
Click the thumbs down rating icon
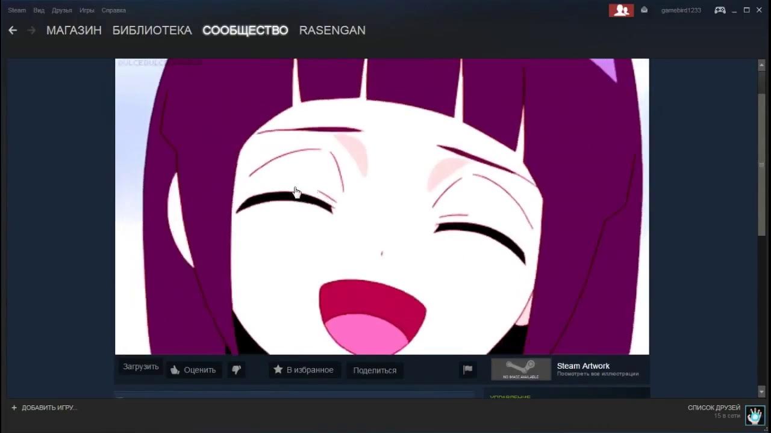coord(236,370)
